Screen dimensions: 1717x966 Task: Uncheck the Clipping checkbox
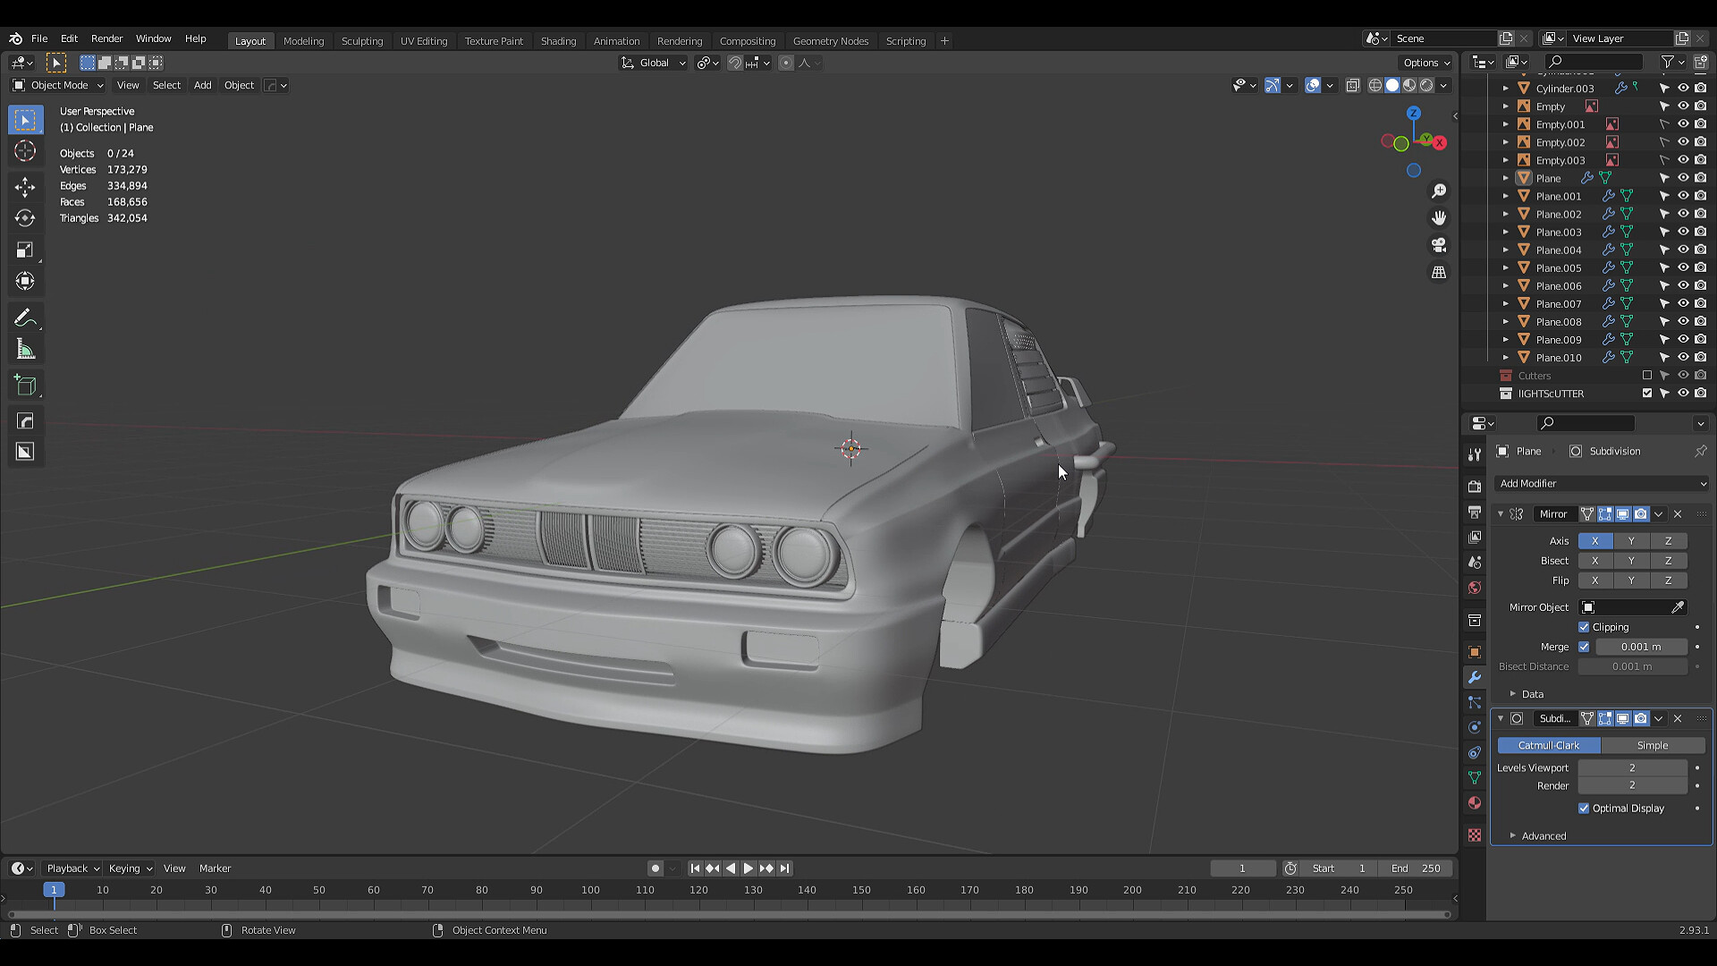coord(1584,627)
